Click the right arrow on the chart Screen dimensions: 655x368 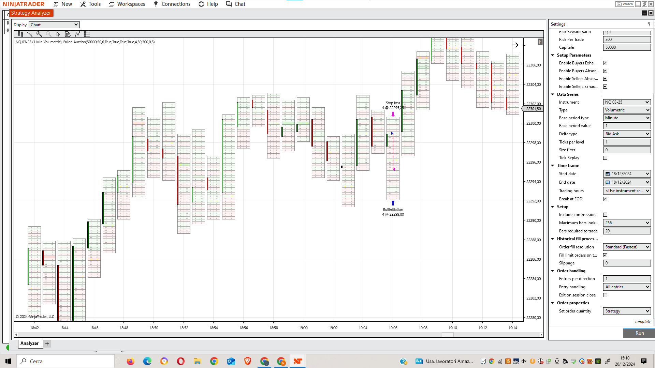[x=515, y=45]
